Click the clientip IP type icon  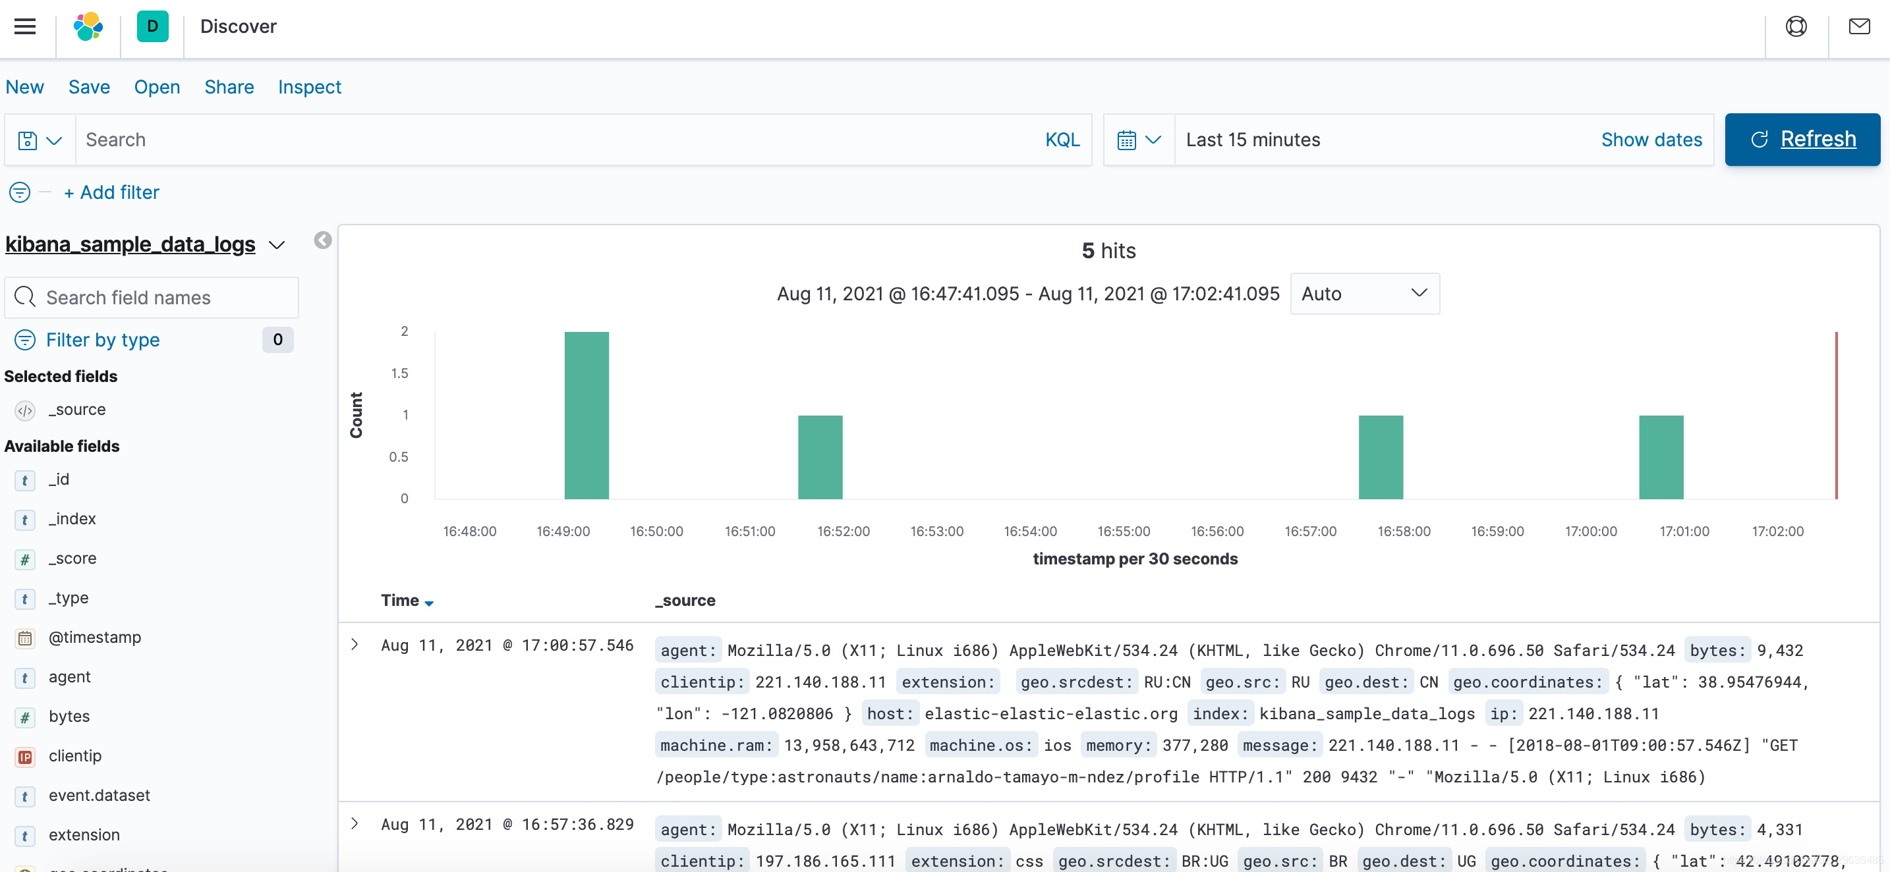25,757
